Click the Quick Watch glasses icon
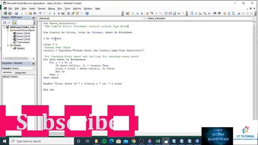258x145 pixels. pyautogui.click(x=179, y=13)
